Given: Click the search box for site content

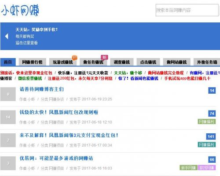Looking at the screenshot, I should [x=187, y=10].
